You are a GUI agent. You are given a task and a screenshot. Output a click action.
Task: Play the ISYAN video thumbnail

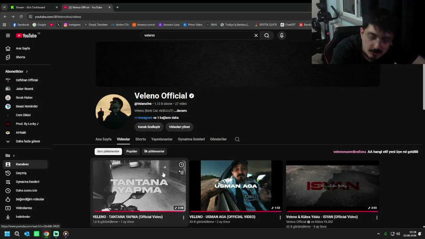(332, 186)
